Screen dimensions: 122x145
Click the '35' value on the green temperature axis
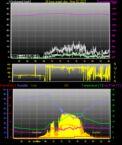(113, 95)
